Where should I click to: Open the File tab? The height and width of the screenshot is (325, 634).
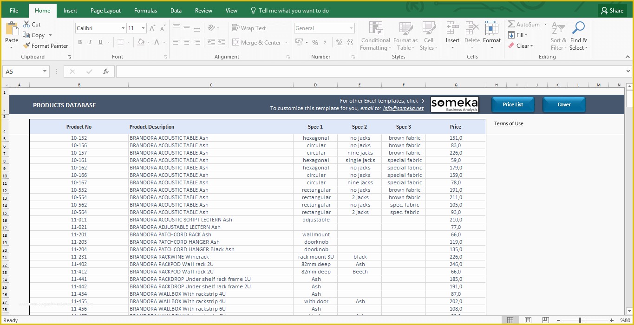point(14,11)
